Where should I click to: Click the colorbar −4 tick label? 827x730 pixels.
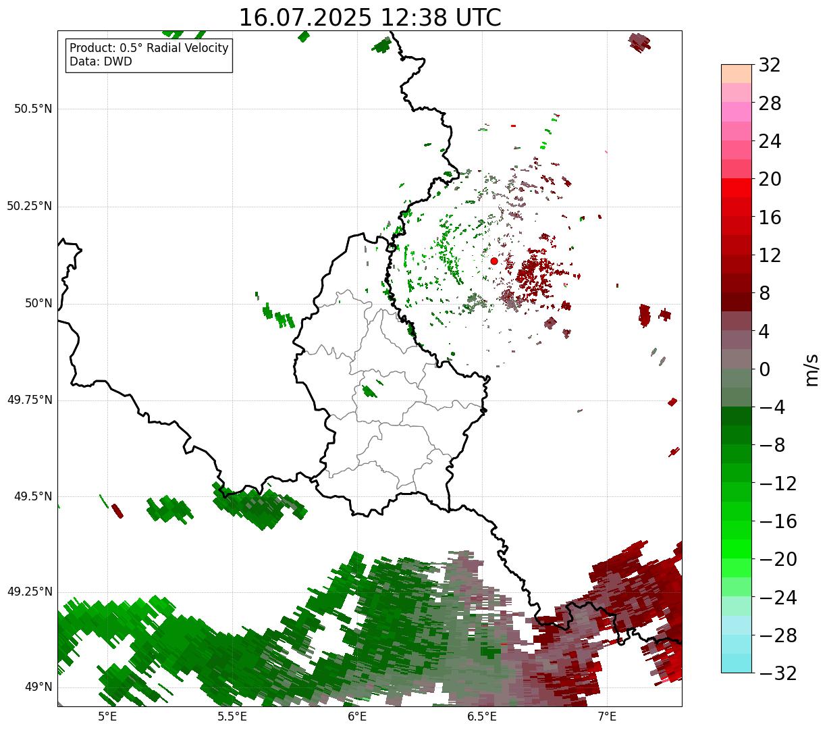click(772, 407)
